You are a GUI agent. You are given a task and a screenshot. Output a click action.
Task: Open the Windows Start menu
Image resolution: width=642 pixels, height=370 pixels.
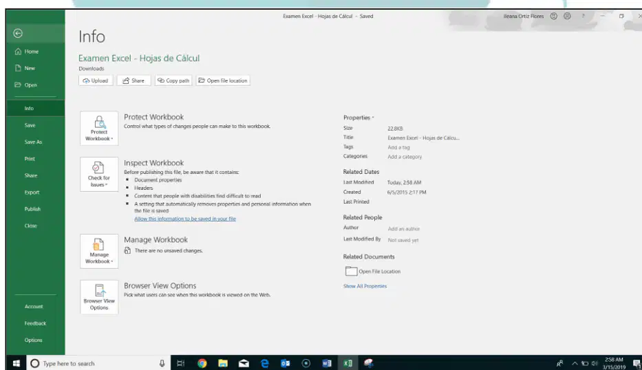[x=17, y=363]
